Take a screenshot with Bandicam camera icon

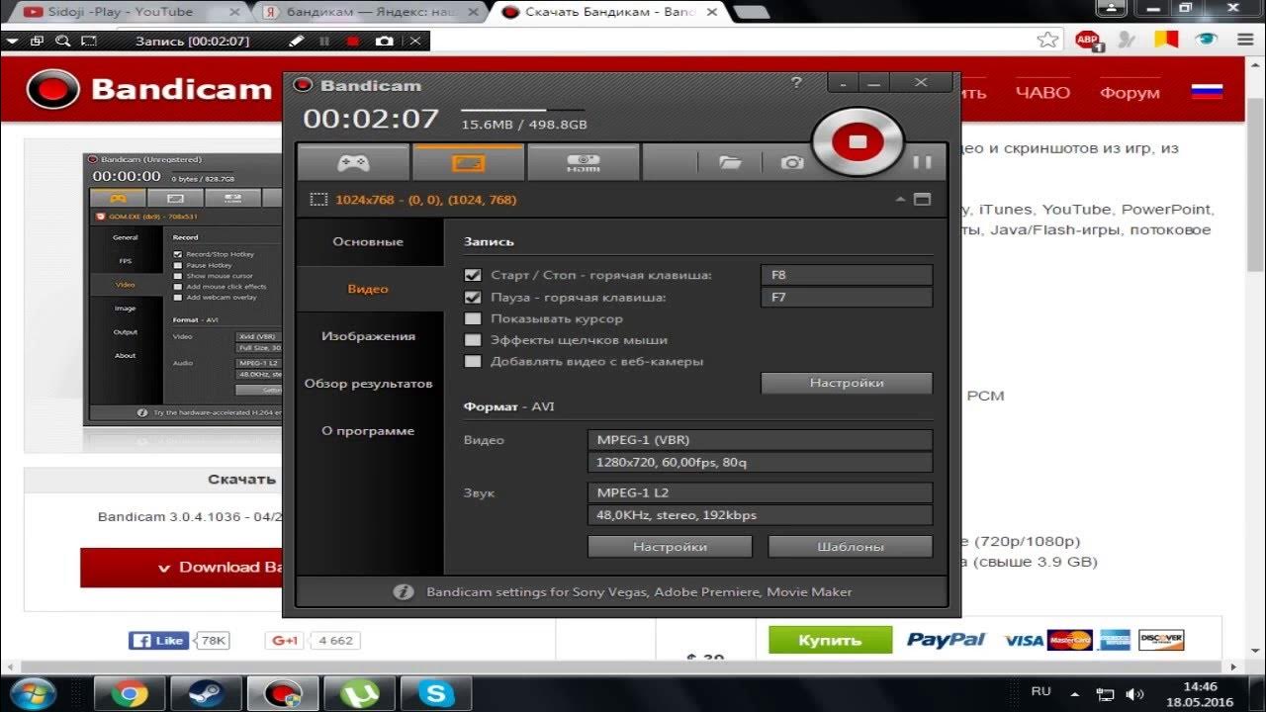click(792, 162)
